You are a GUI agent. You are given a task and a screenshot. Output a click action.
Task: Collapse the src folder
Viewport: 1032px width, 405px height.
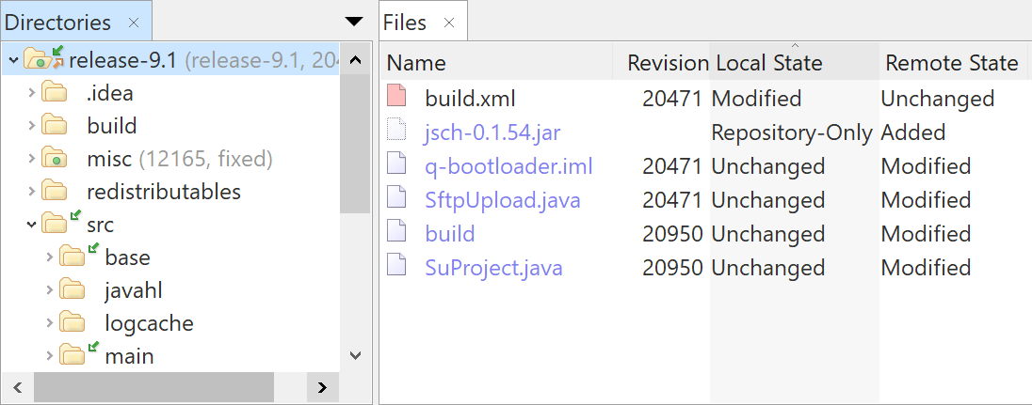point(31,225)
